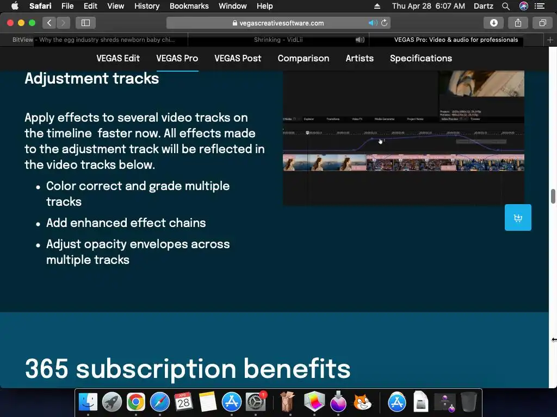The image size is (557, 417).
Task: Click the Dartz user name in menu bar
Action: tap(483, 6)
